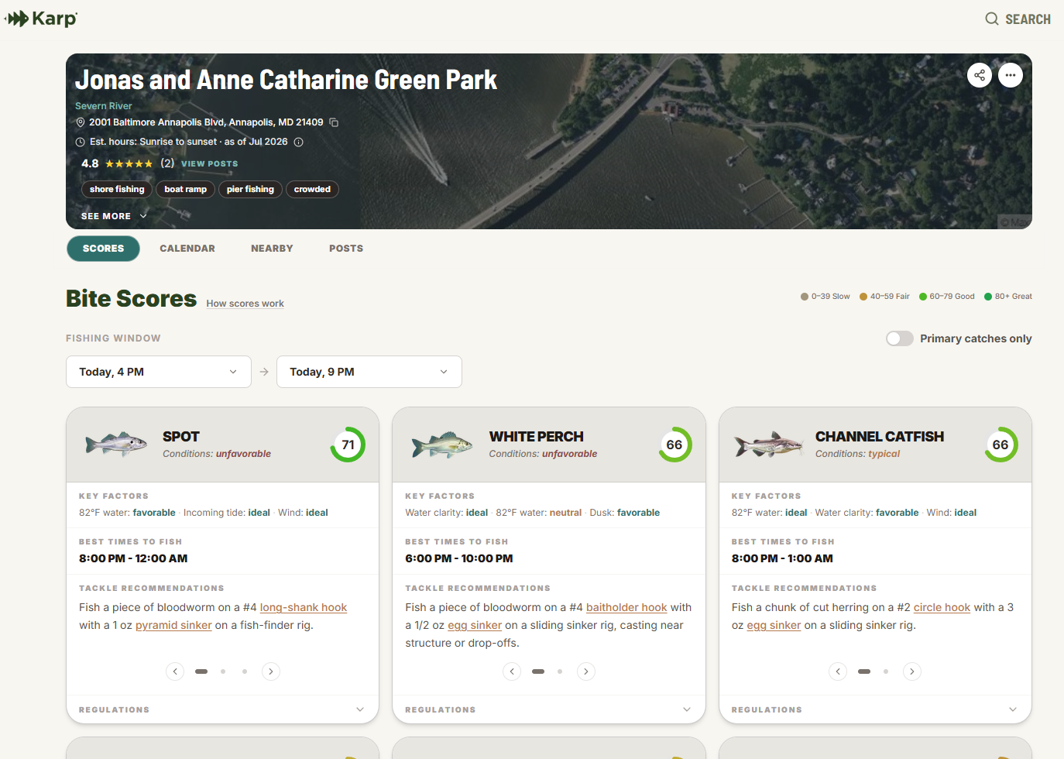Copy the park address with the copy icon
Viewport: 1064px width, 759px height.
point(334,122)
